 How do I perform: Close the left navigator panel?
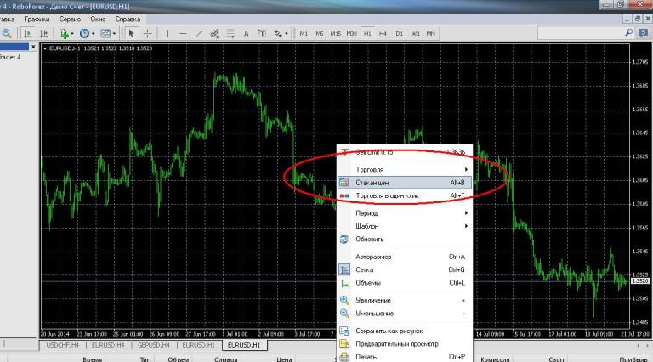click(x=34, y=47)
